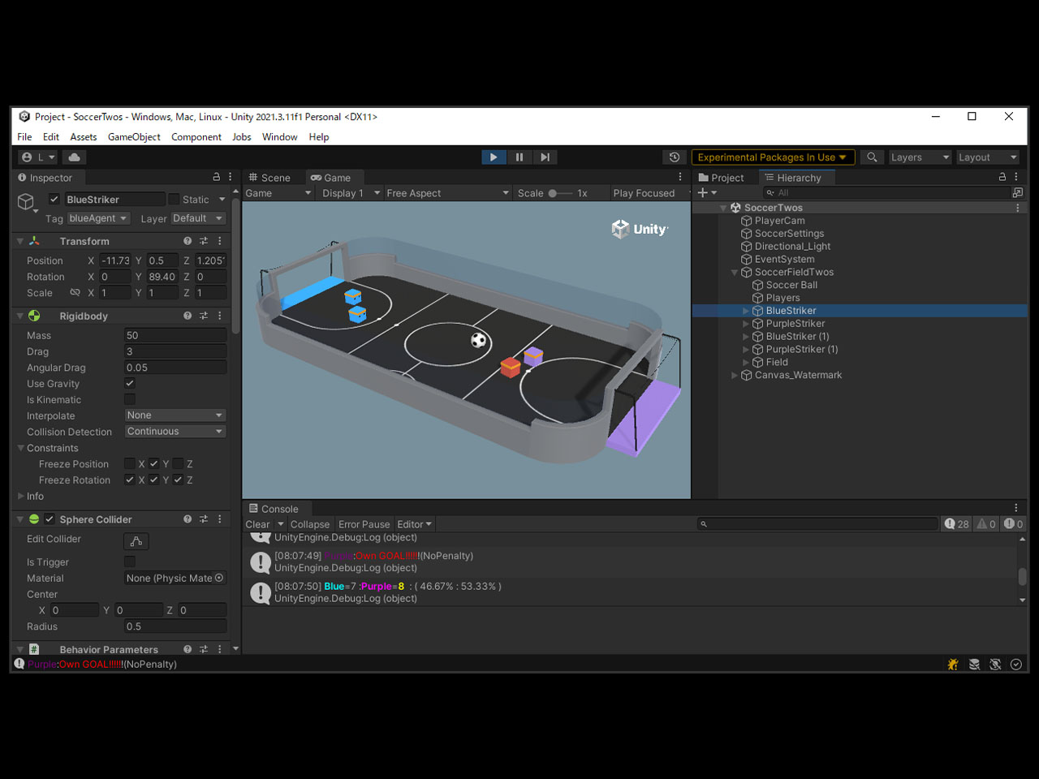Expand the Canvas_Watermark hierarchy item

coord(735,375)
